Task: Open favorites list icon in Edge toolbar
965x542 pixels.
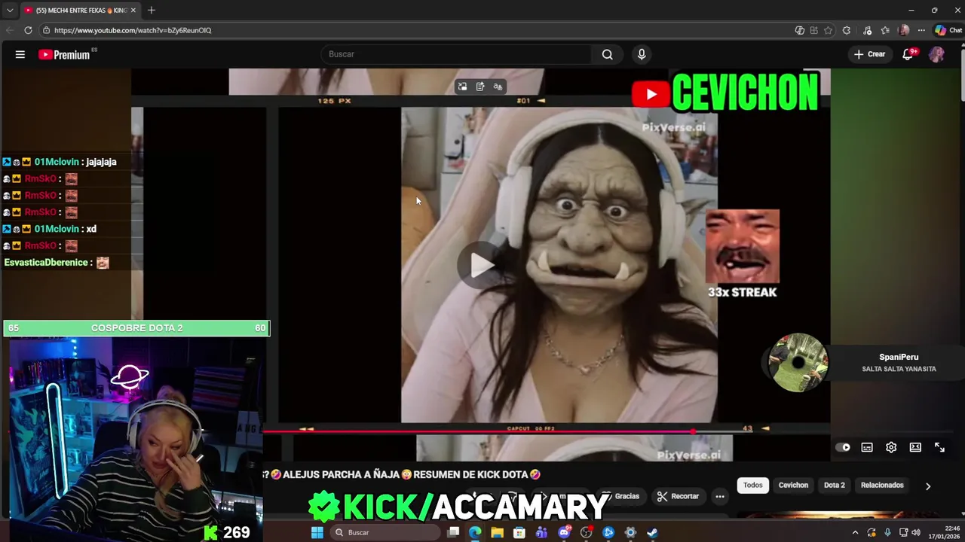Action: [x=885, y=30]
